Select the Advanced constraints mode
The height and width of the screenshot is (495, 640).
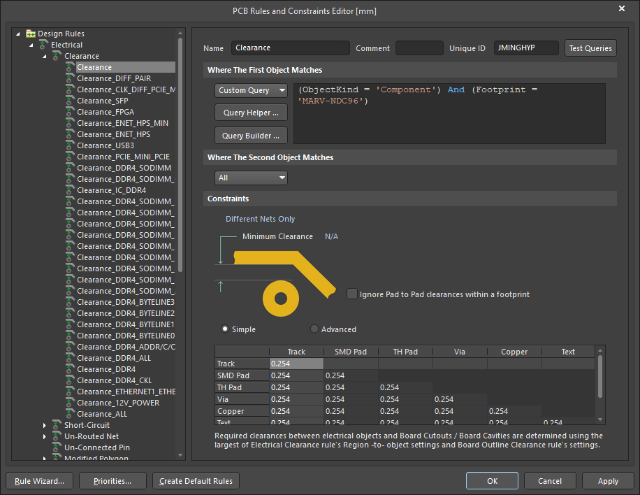pos(314,329)
